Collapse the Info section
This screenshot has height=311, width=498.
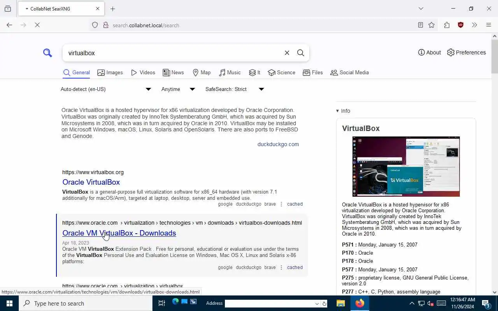click(x=343, y=111)
